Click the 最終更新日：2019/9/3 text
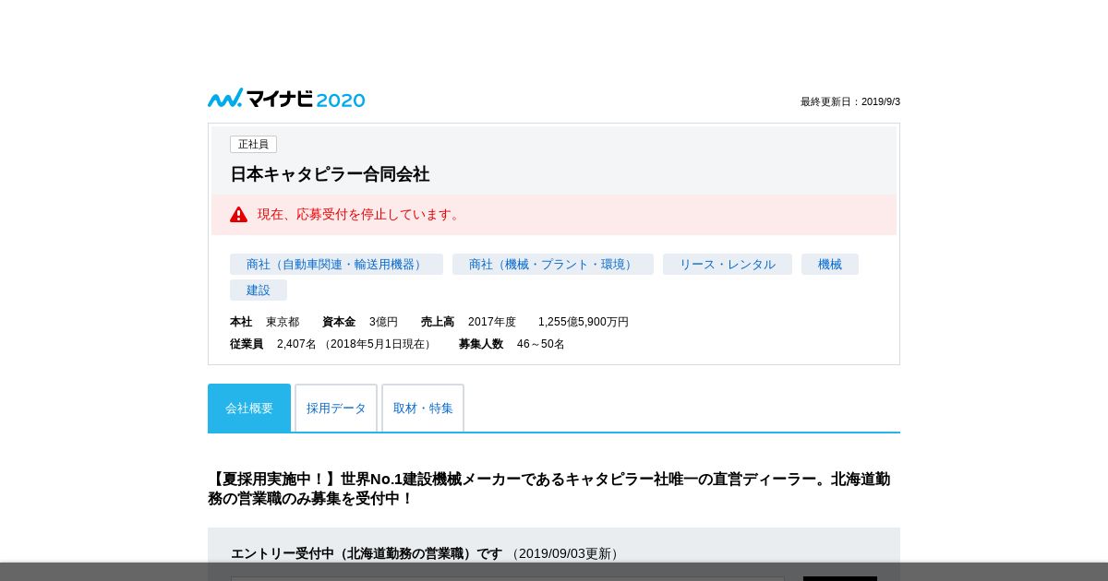Image resolution: width=1108 pixels, height=581 pixels. (x=850, y=101)
